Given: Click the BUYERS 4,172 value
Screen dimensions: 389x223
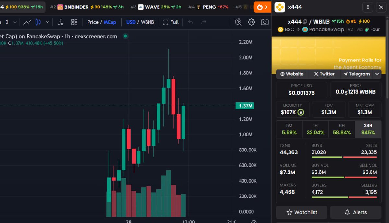Looking at the screenshot, I should point(317,192).
